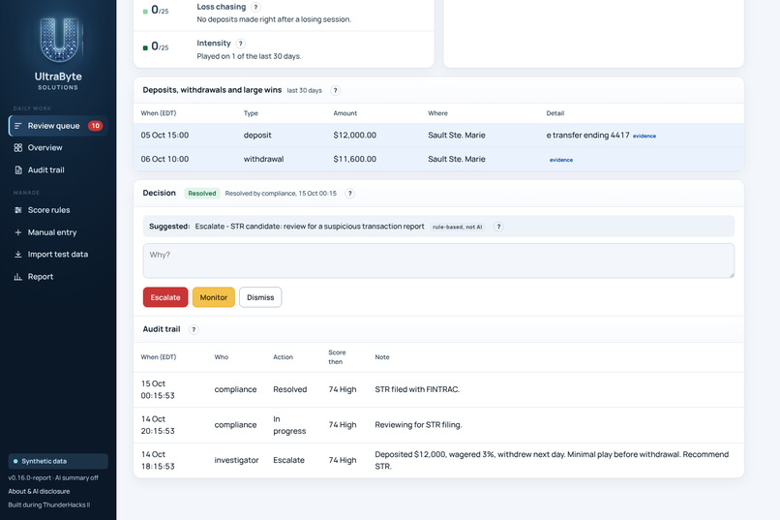Click the Dismiss button
780x520 pixels.
coord(260,297)
